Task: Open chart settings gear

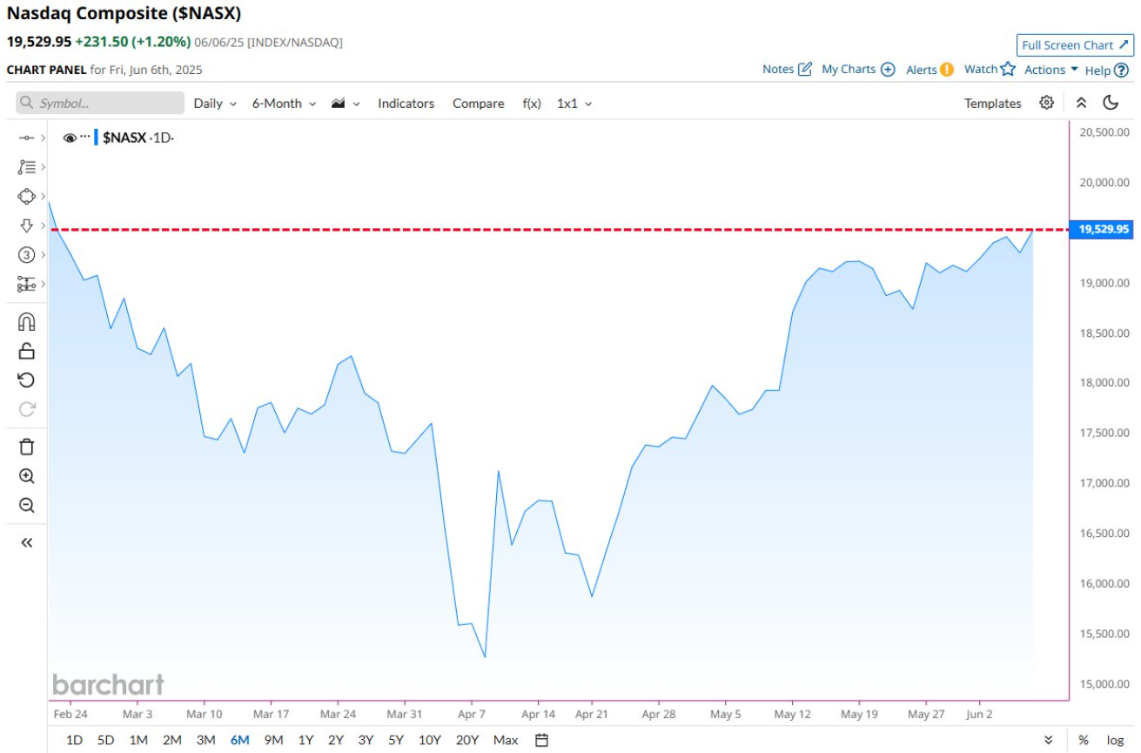Action: point(1046,103)
